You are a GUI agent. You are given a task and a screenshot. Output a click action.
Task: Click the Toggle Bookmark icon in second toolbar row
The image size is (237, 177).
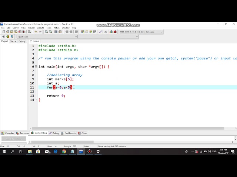coord(12,37)
